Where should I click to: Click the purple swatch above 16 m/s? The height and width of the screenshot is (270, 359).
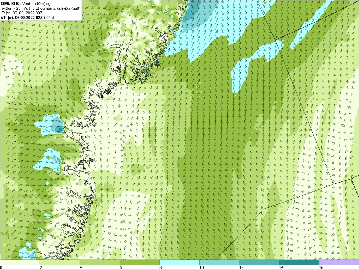coord(339,262)
